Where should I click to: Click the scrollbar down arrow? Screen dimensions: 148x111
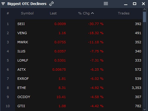(x=144, y=109)
